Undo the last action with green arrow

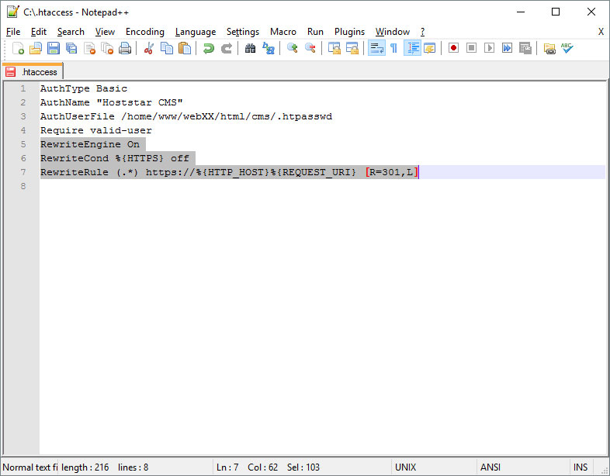209,48
